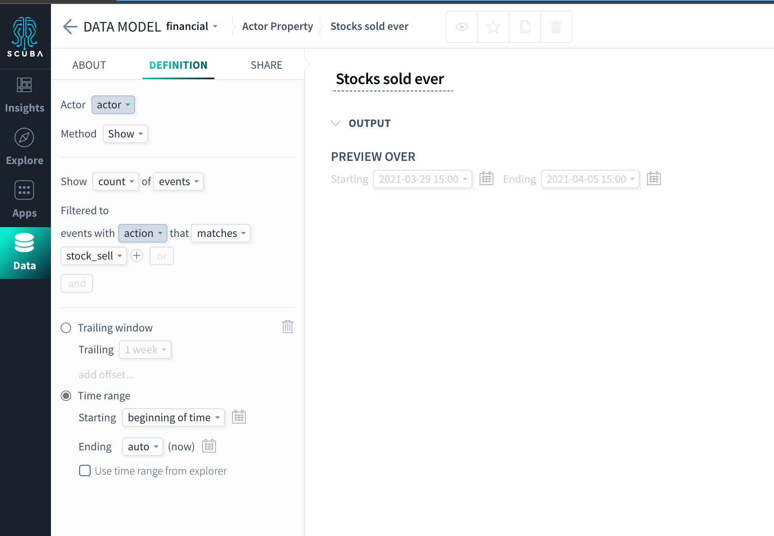Image resolution: width=774 pixels, height=536 pixels.
Task: Open Preview Ending 2021-04-05 dropdown
Action: (590, 179)
